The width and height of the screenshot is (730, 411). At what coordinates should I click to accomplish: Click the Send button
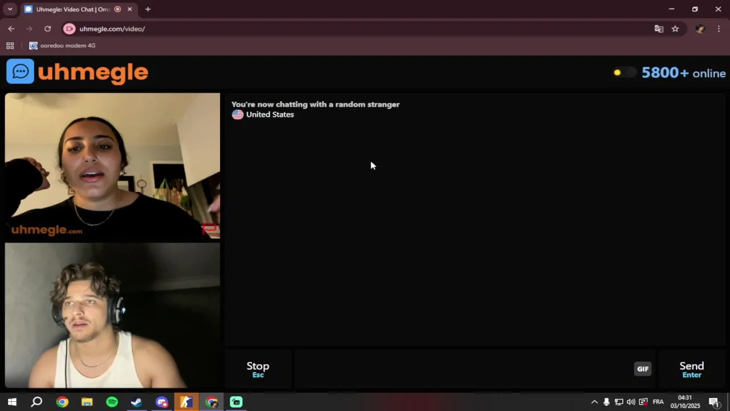click(692, 369)
